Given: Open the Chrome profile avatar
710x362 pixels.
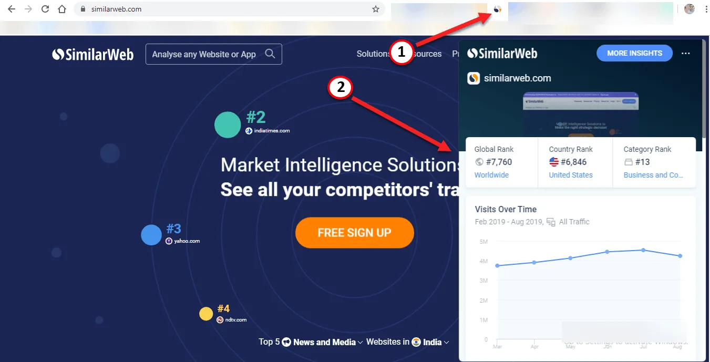Looking at the screenshot, I should [x=690, y=9].
